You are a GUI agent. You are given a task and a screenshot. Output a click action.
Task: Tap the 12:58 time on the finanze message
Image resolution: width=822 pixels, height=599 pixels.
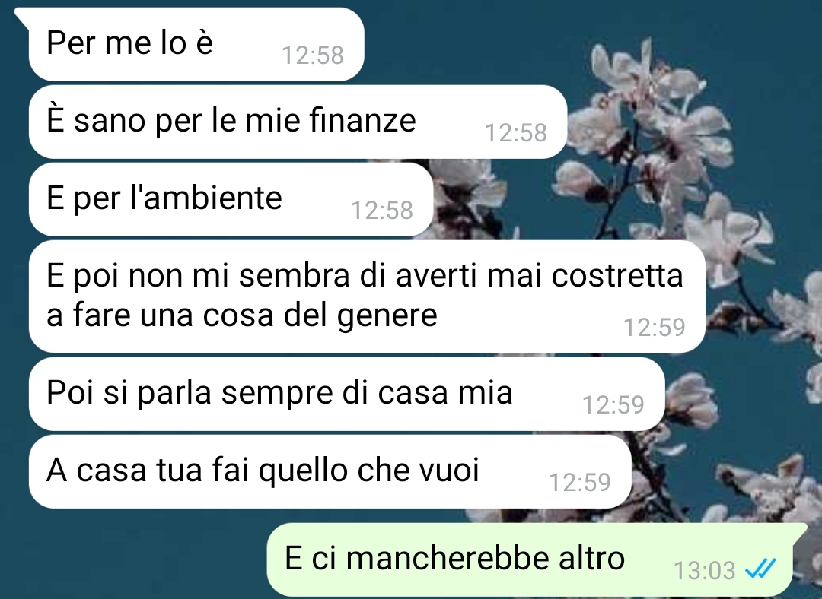point(516,132)
